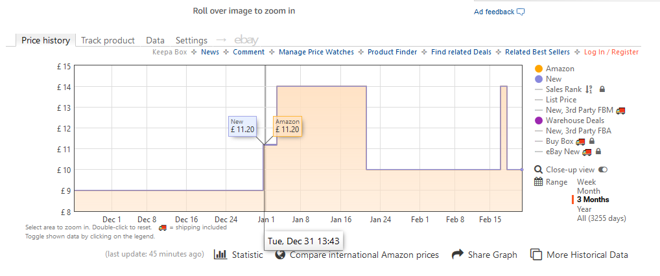Open Manage Price Watches link
This screenshot has width=660, height=276.
316,52
